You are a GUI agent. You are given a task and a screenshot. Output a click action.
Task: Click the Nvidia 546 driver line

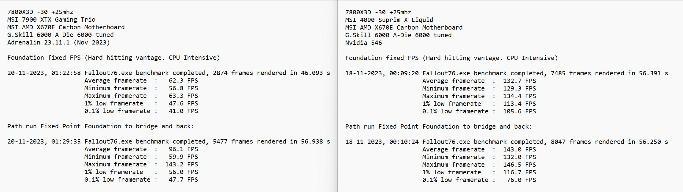click(x=363, y=43)
